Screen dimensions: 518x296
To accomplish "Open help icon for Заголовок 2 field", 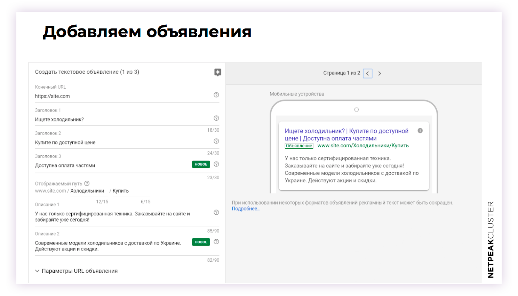I will coord(216,141).
